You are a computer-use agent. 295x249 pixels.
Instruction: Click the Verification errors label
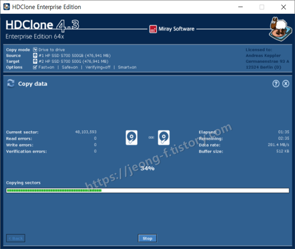(26, 151)
